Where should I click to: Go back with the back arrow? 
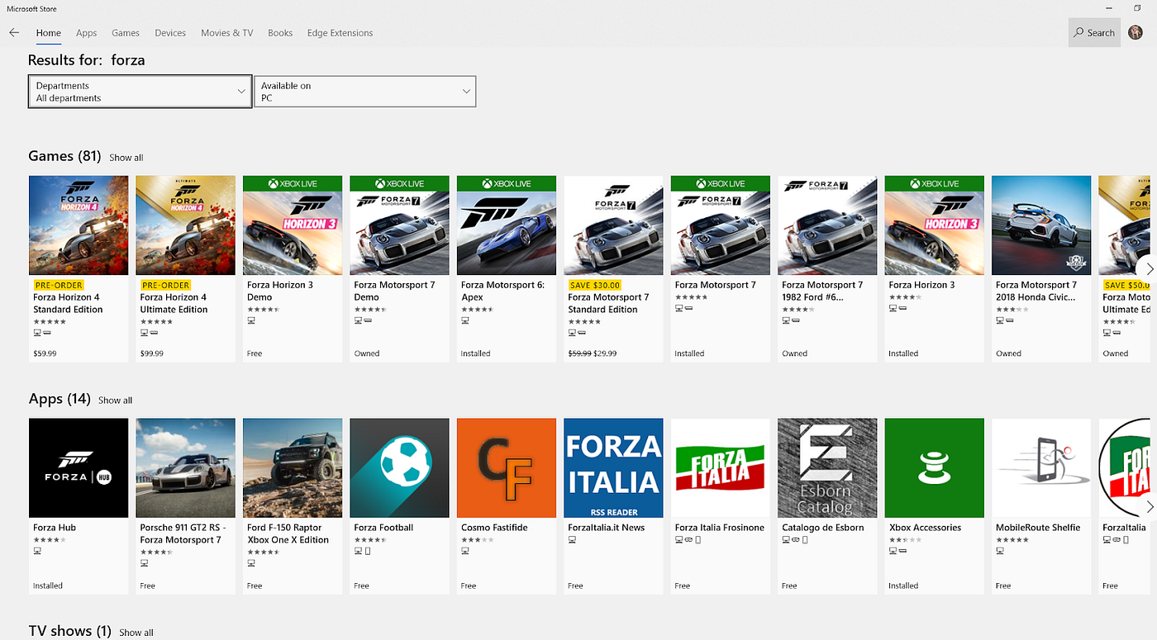click(14, 33)
